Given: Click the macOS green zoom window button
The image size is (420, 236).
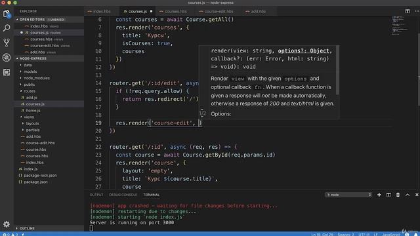Looking at the screenshot, I should (x=15, y=3).
